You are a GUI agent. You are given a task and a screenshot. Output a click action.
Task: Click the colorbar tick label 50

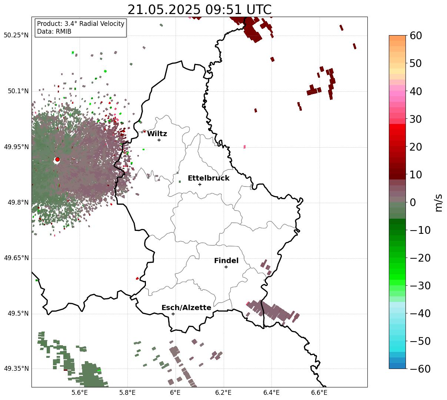tap(416, 63)
